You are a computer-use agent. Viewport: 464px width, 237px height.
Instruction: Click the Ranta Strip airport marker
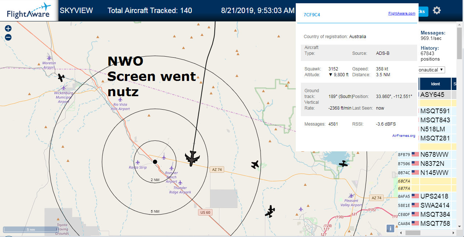point(137,162)
